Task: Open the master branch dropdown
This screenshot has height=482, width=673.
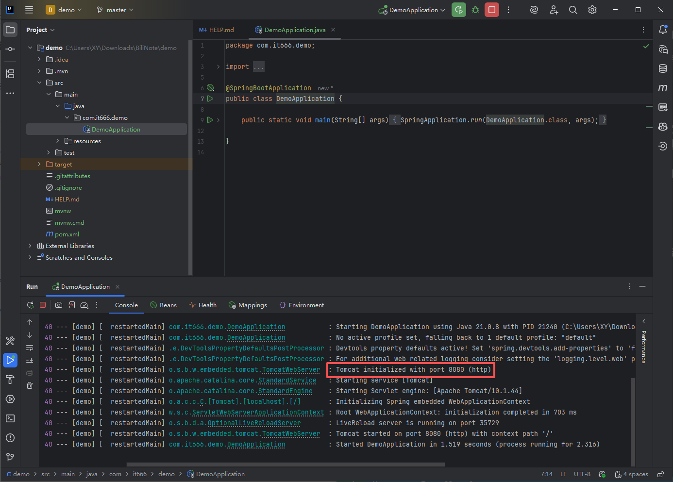Action: click(115, 10)
